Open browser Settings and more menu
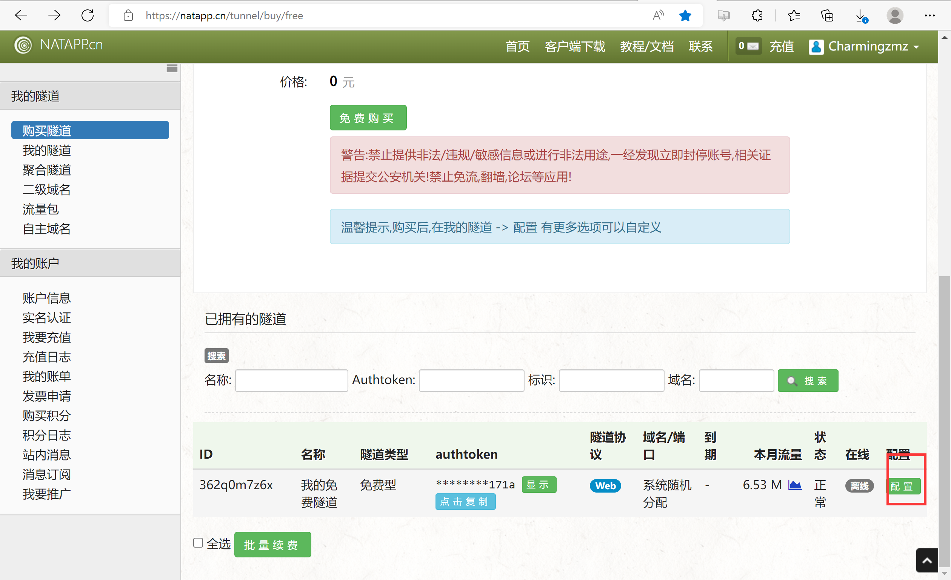The width and height of the screenshot is (951, 580). (x=929, y=15)
